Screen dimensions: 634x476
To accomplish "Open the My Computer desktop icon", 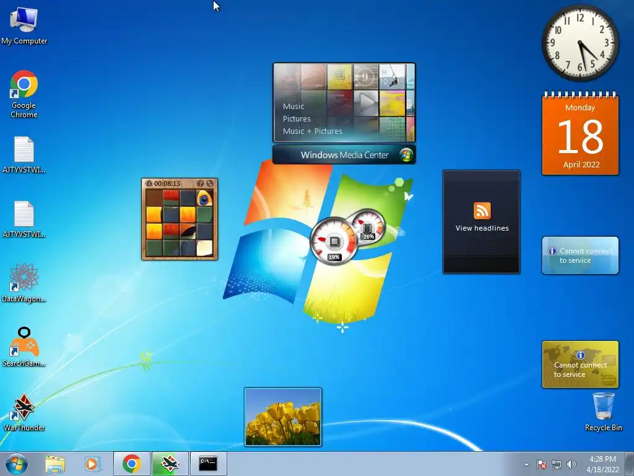I will tap(24, 26).
